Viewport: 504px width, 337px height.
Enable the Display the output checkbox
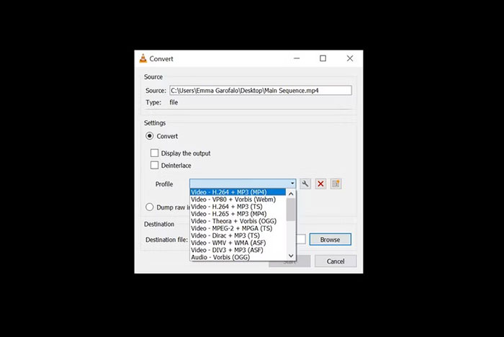(x=154, y=153)
